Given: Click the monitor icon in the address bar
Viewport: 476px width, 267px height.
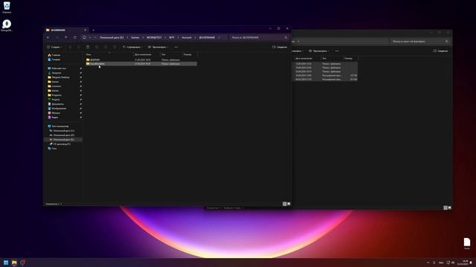Looking at the screenshot, I should pyautogui.click(x=84, y=38).
